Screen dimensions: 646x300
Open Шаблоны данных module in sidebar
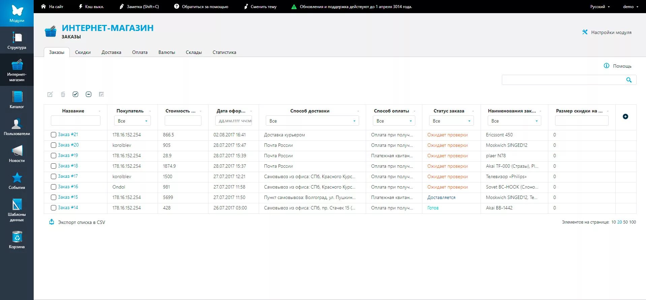17,210
